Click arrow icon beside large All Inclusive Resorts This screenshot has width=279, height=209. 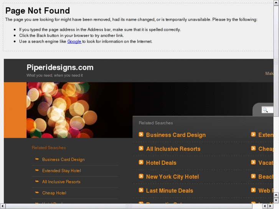[x=141, y=148]
